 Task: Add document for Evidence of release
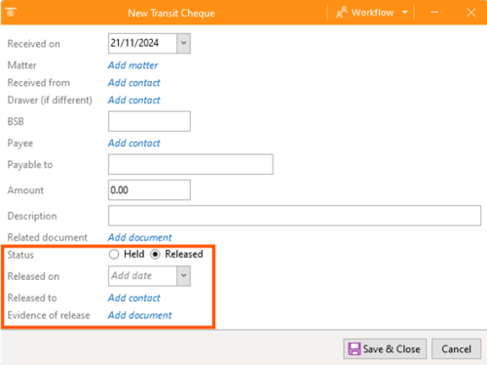(139, 315)
